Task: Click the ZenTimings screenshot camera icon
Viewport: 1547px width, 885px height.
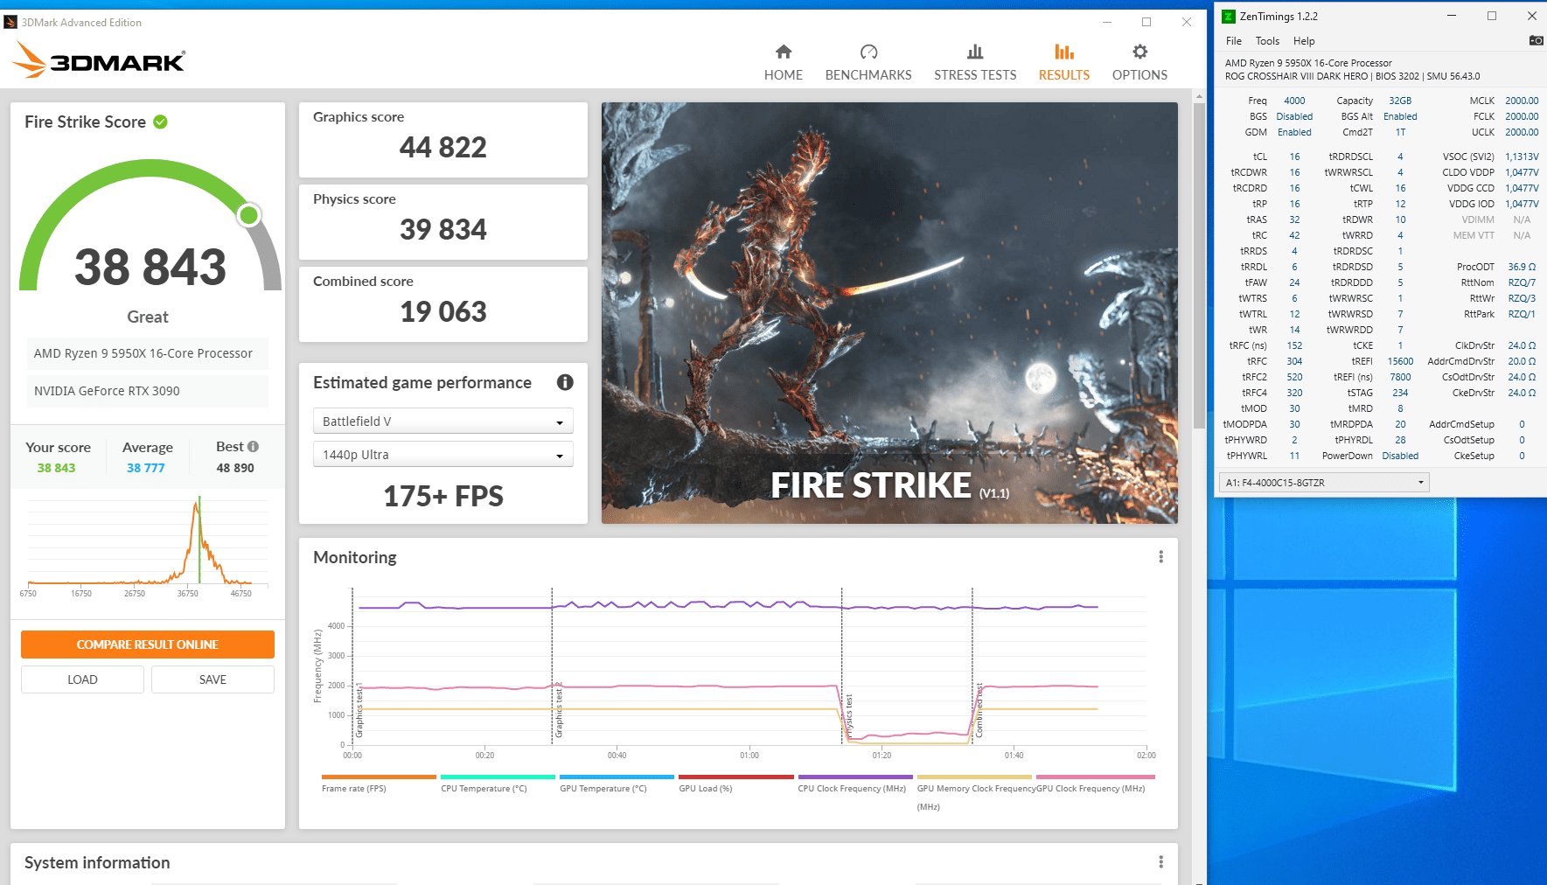Action: point(1536,40)
